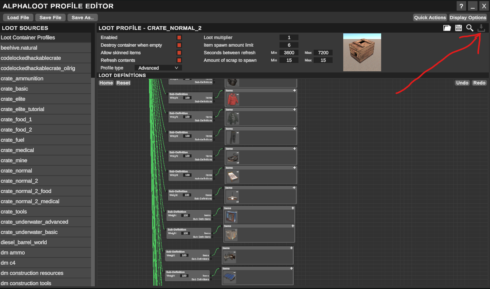Select the dark jacket item icon
The image size is (490, 289).
(233, 118)
